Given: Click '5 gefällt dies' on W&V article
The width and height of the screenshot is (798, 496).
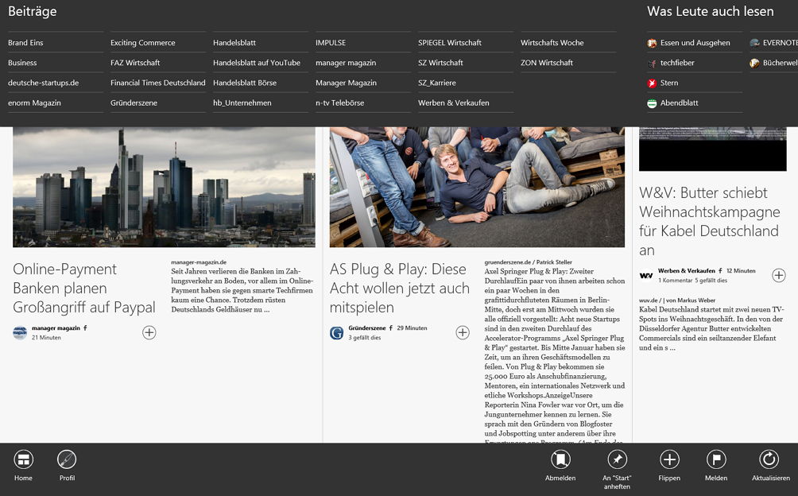Looking at the screenshot, I should click(711, 281).
